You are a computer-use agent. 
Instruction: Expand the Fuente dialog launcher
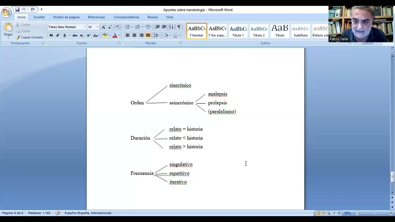(120, 43)
